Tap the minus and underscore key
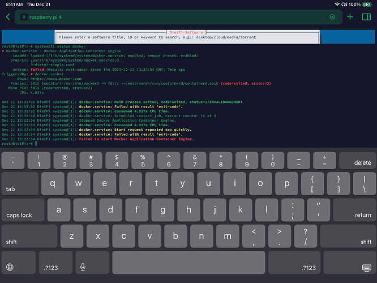Viewport: 377px width, 283px height. [x=299, y=161]
